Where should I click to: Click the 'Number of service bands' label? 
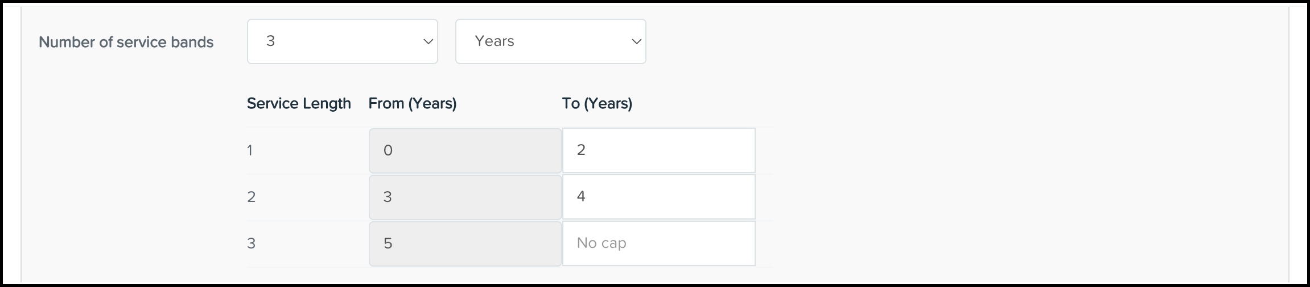point(126,42)
